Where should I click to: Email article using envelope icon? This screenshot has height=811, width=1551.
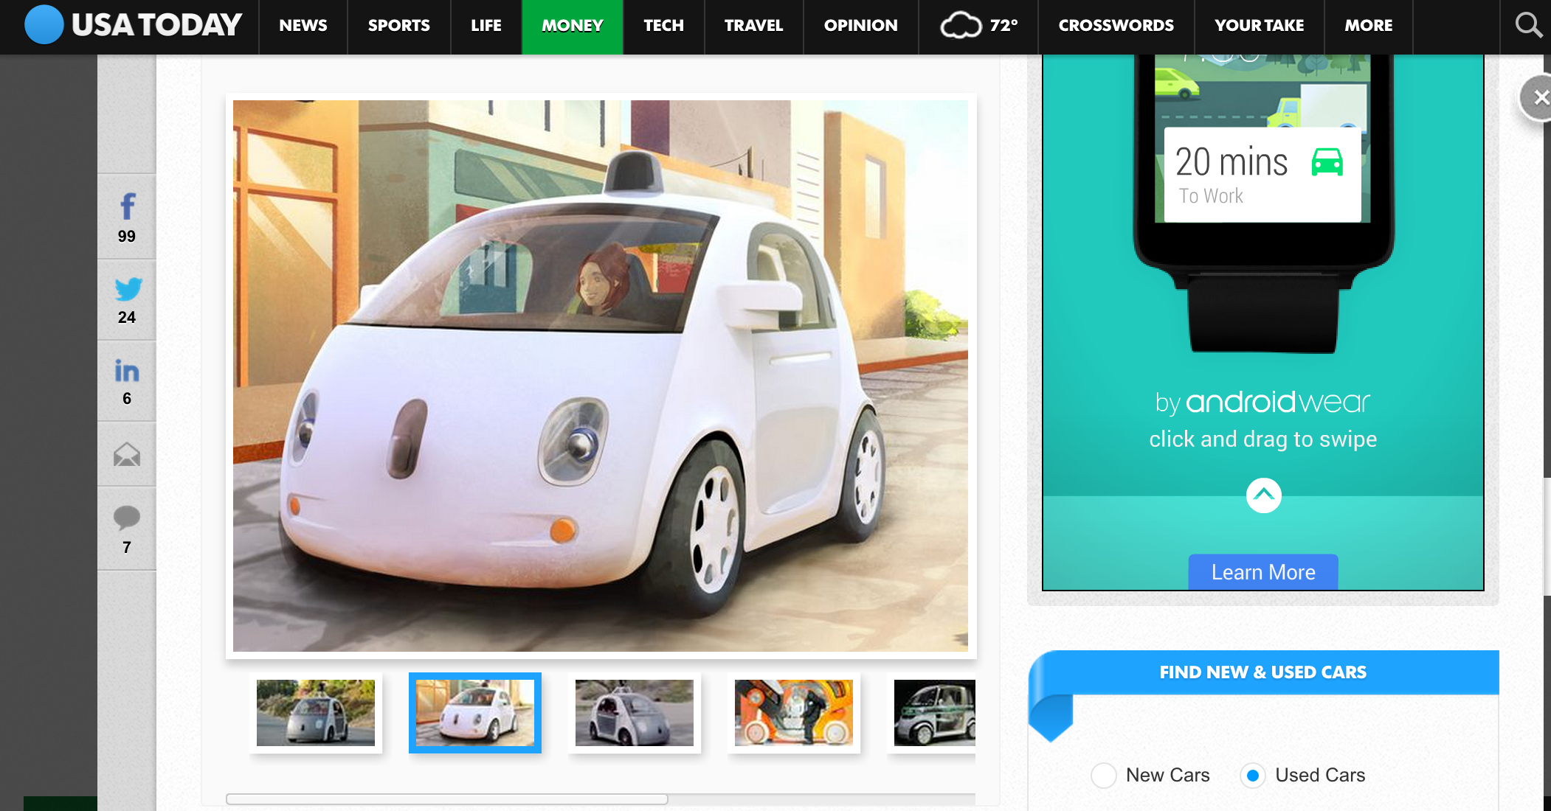click(x=127, y=454)
